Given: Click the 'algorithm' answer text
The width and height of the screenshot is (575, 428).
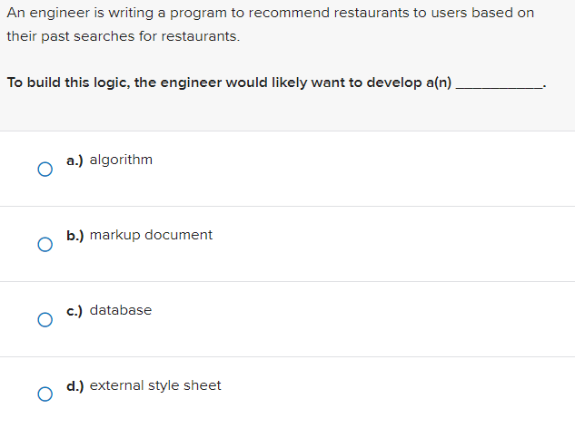Looking at the screenshot, I should point(121,160).
